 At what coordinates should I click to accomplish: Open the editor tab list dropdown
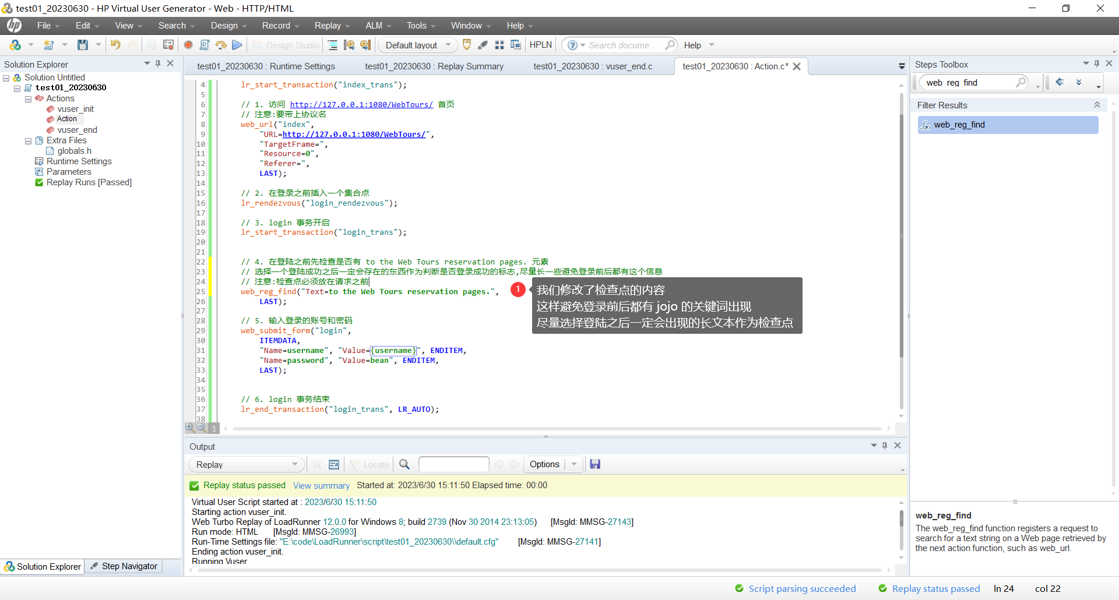[x=902, y=66]
